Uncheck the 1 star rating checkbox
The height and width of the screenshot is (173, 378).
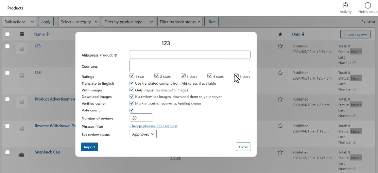pos(132,76)
